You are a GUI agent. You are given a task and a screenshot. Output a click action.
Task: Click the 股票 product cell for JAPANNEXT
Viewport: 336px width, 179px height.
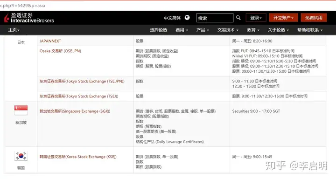click(140, 41)
